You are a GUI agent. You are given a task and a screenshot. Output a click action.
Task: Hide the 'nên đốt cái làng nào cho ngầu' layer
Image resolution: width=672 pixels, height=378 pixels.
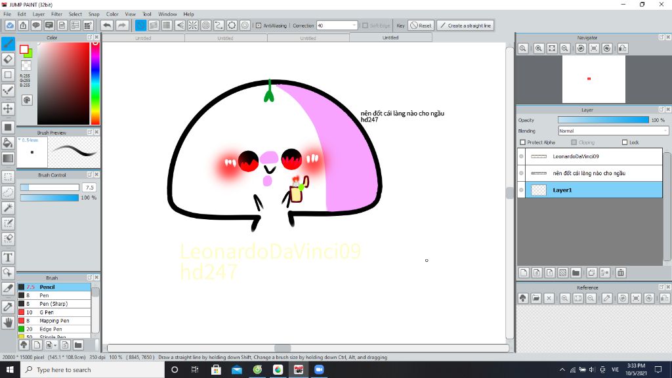pyautogui.click(x=521, y=173)
